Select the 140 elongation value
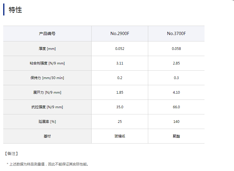234x171 pixels. click(x=176, y=122)
